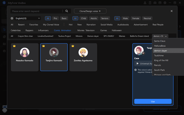
Task: Open the settings gear in title bar
Action: point(165,3)
